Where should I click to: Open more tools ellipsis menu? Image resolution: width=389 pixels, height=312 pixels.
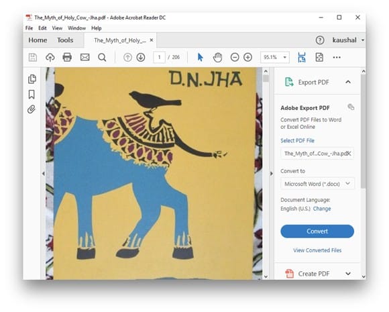click(337, 57)
